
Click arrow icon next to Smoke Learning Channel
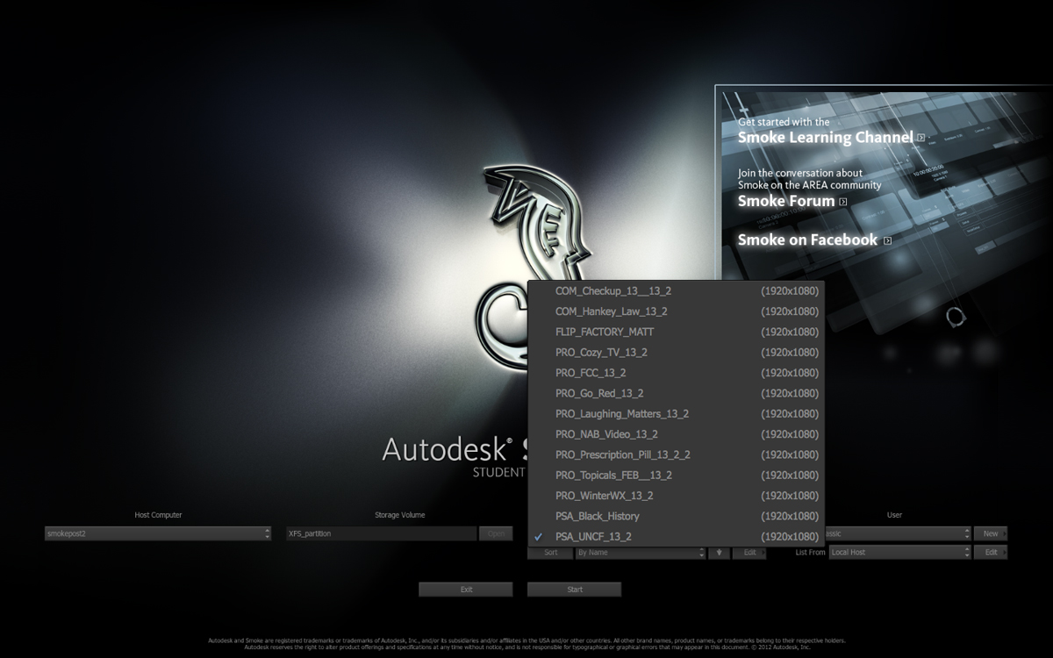(920, 138)
